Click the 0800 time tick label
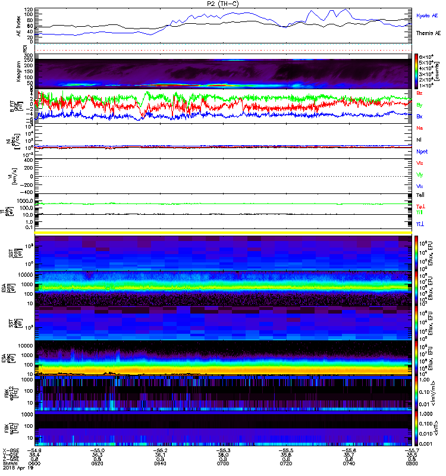This screenshot has width=446, height=476. 412,464
